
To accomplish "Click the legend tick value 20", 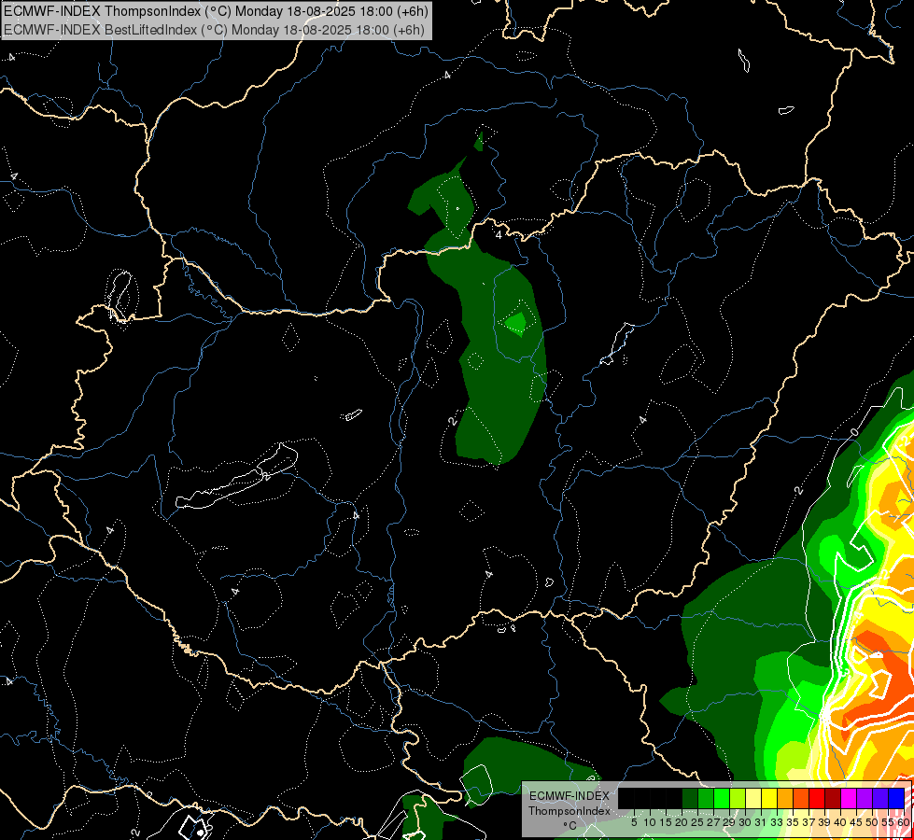I will click(x=682, y=822).
